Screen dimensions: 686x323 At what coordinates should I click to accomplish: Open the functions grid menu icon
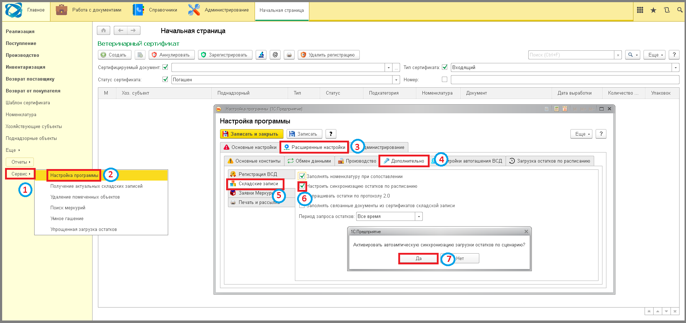tap(640, 10)
